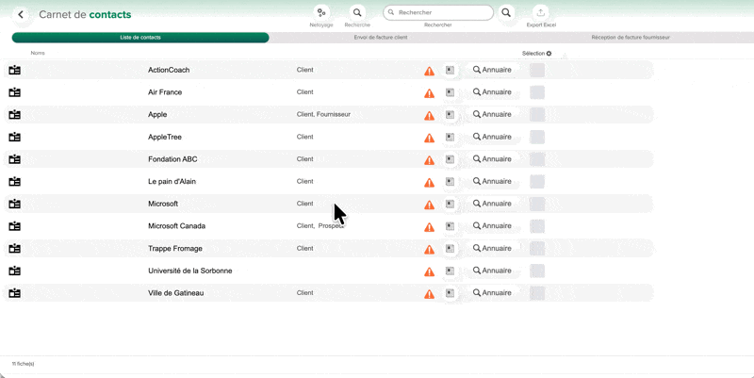The height and width of the screenshot is (378, 754).
Task: Click inside the Rechercher search field
Action: pos(438,12)
